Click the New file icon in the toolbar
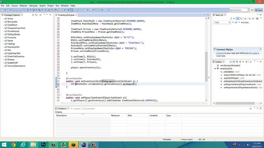This screenshot has width=264, height=148. tap(2, 10)
